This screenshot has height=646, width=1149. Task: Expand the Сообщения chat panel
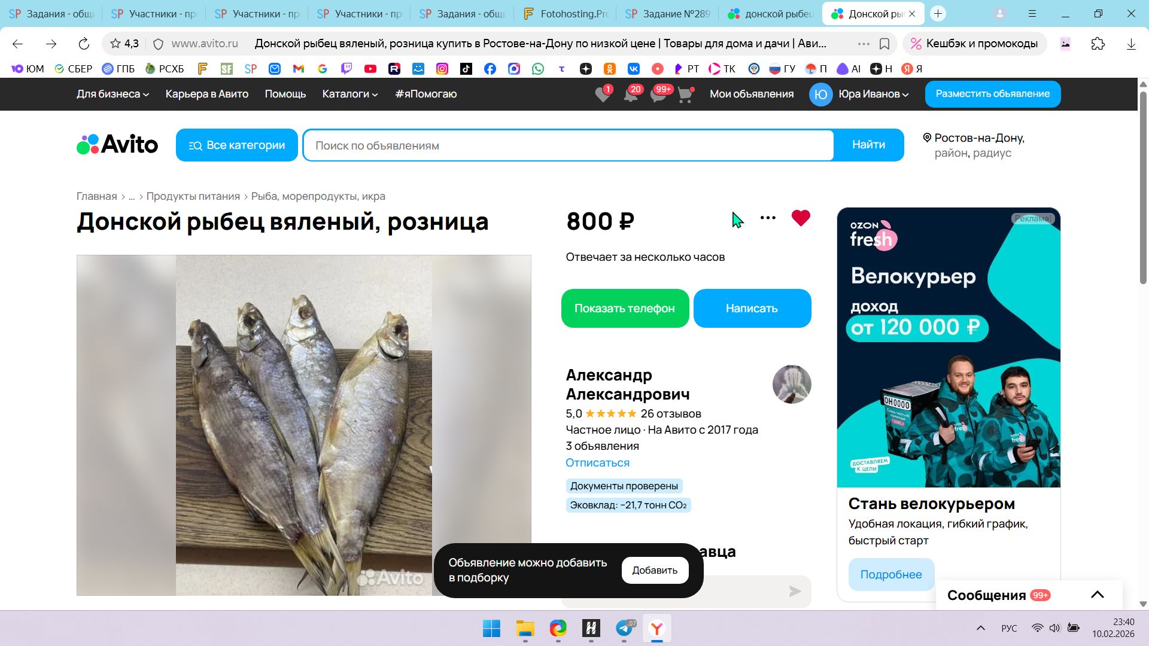(x=1097, y=595)
